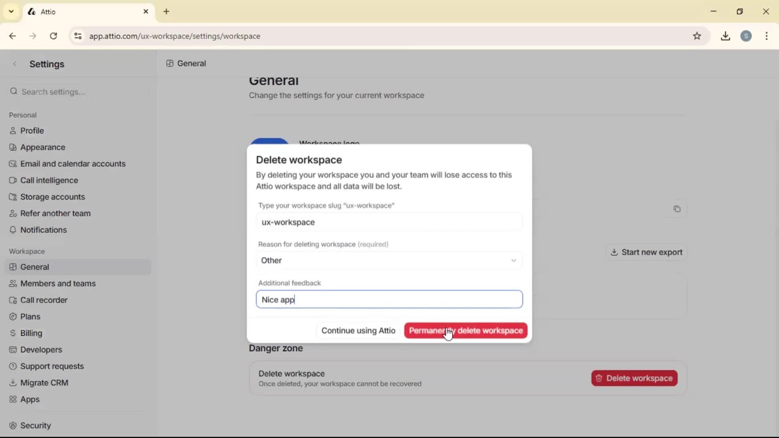Open the Developers settings icon
The width and height of the screenshot is (779, 438).
13,350
